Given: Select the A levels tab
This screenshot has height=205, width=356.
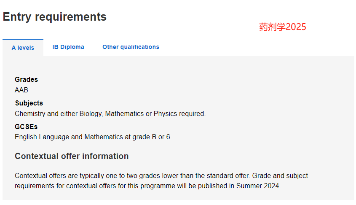Looking at the screenshot, I should point(23,48).
